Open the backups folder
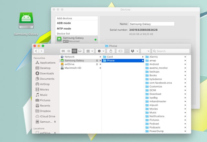 (x=166, y=72)
